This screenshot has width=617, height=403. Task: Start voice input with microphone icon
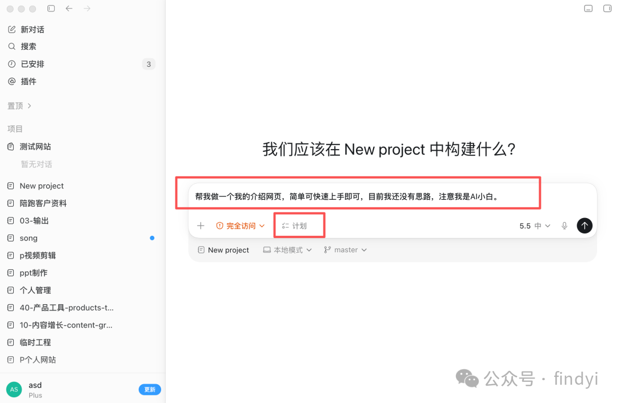[x=564, y=225]
